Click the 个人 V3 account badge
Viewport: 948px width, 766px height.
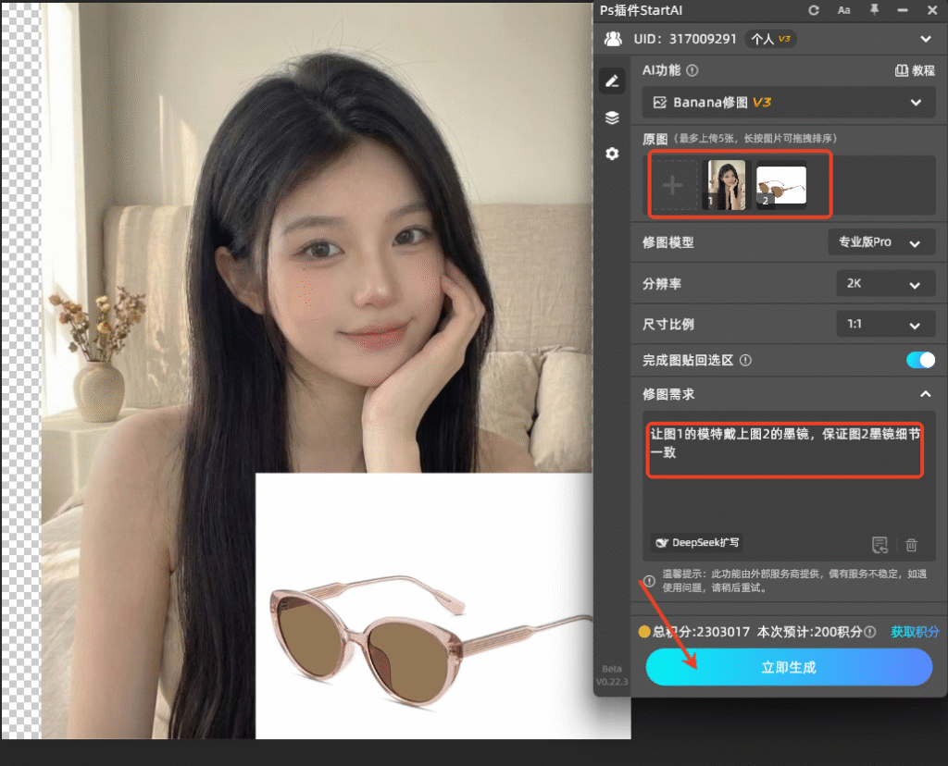pyautogui.click(x=770, y=39)
